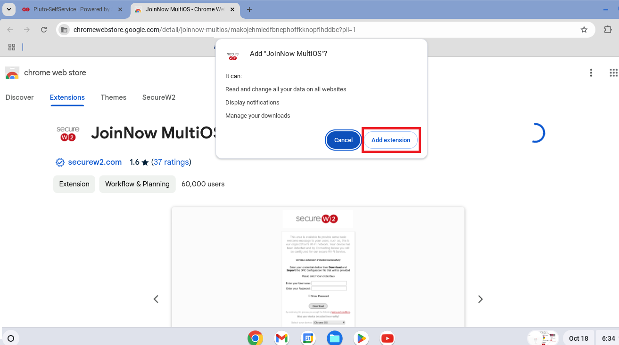Switch to the Pluto-SelfService tab

click(x=71, y=9)
